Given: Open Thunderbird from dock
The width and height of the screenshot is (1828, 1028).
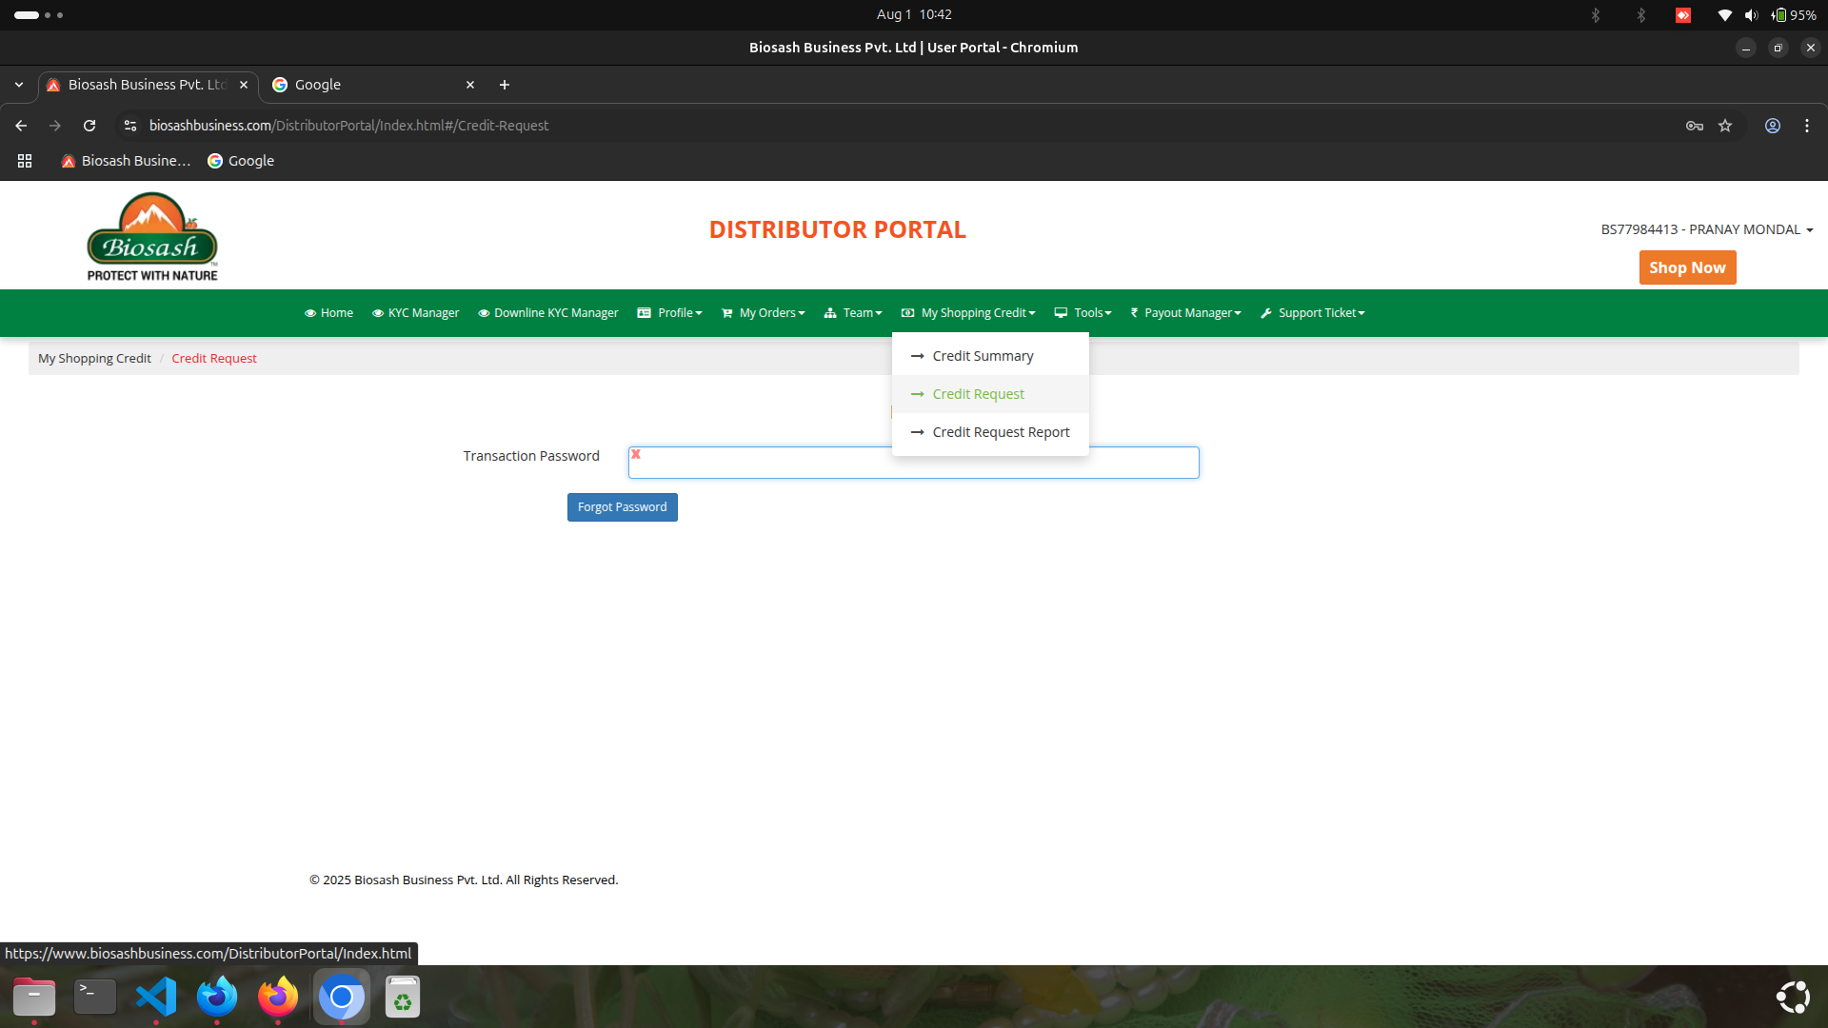Looking at the screenshot, I should tap(217, 997).
